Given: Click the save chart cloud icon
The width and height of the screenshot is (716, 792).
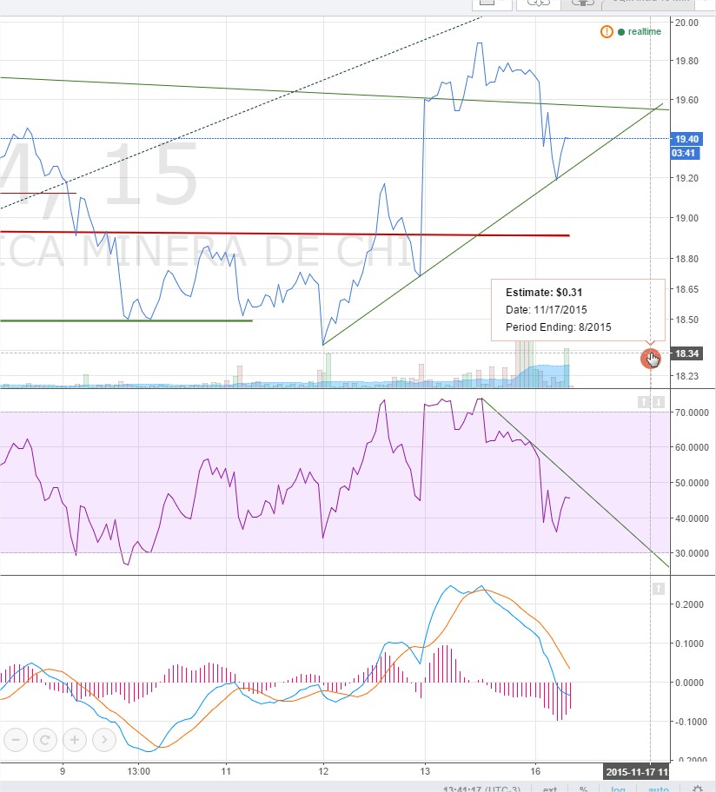Looking at the screenshot, I should [x=582, y=3].
